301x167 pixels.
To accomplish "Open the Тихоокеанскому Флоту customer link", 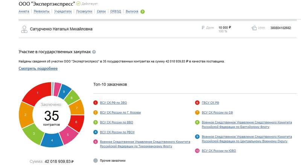I will [145, 144].
